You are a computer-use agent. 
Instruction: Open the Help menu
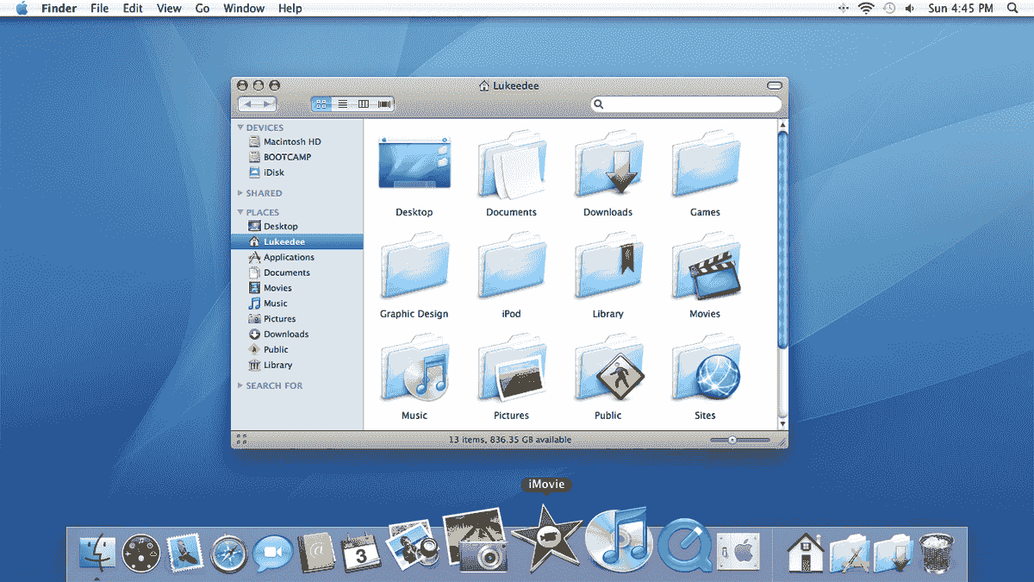[x=290, y=9]
